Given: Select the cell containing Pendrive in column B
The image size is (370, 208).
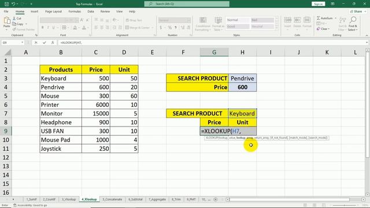Looking at the screenshot, I should coord(61,87).
